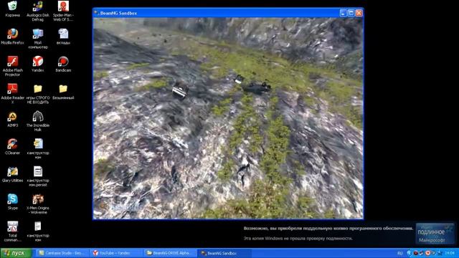Select the Spider-Man Web Of S... shortcut
459x258 pixels.
(x=63, y=11)
